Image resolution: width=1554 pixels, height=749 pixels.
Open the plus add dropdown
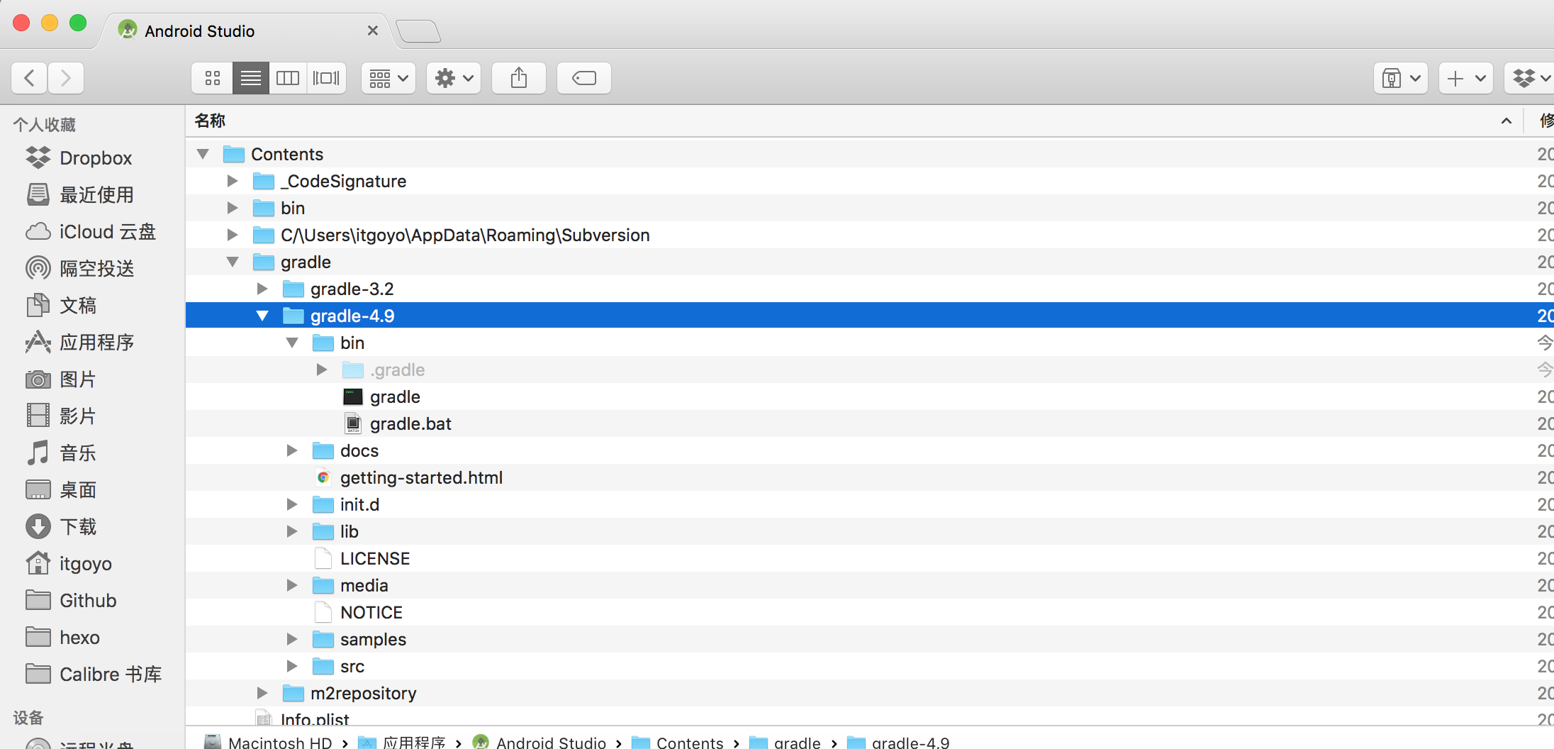1466,78
